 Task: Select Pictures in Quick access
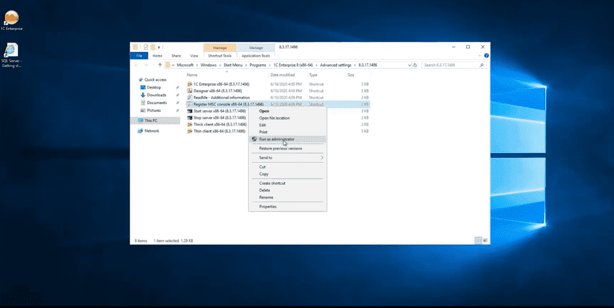coord(154,111)
